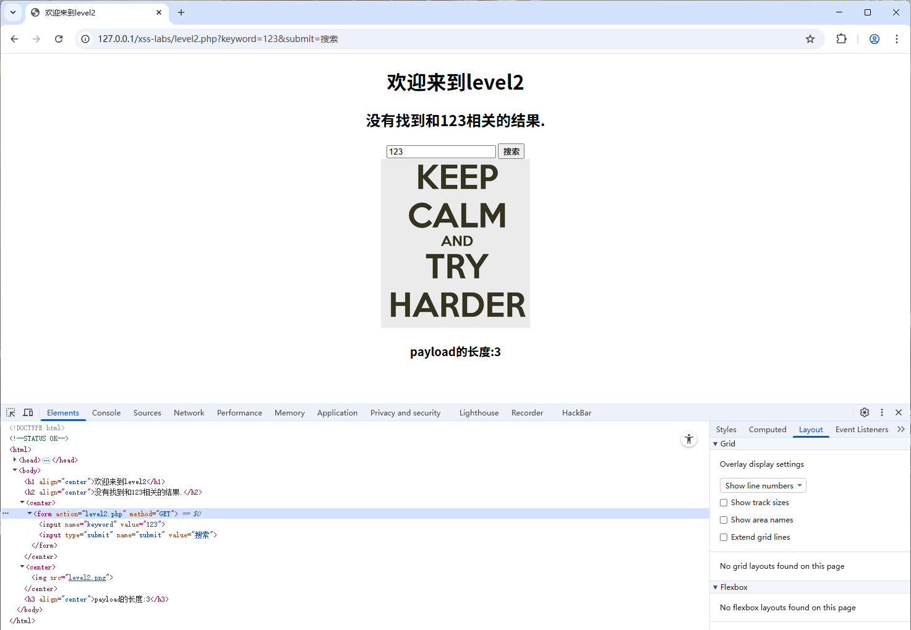
Task: Click the selected form row's ellipsis actions
Action: [6, 513]
